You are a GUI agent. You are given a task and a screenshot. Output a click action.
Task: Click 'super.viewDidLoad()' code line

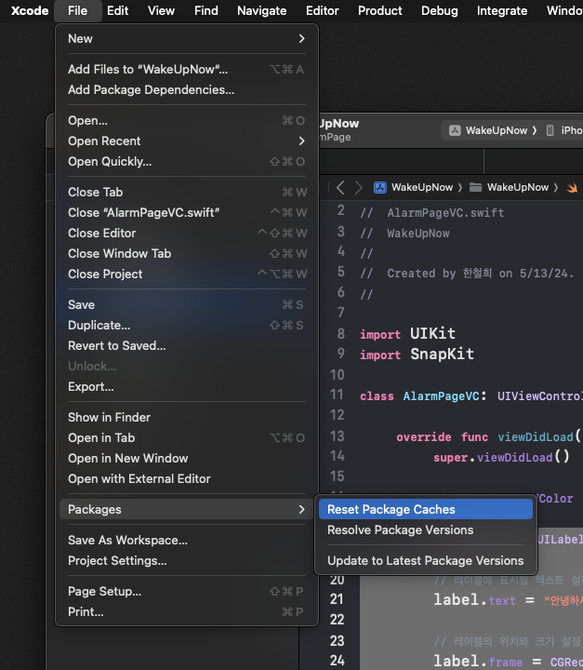coord(501,457)
